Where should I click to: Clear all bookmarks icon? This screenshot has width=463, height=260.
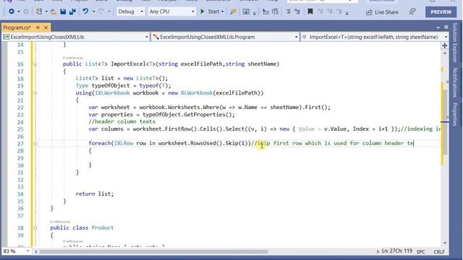339,12
